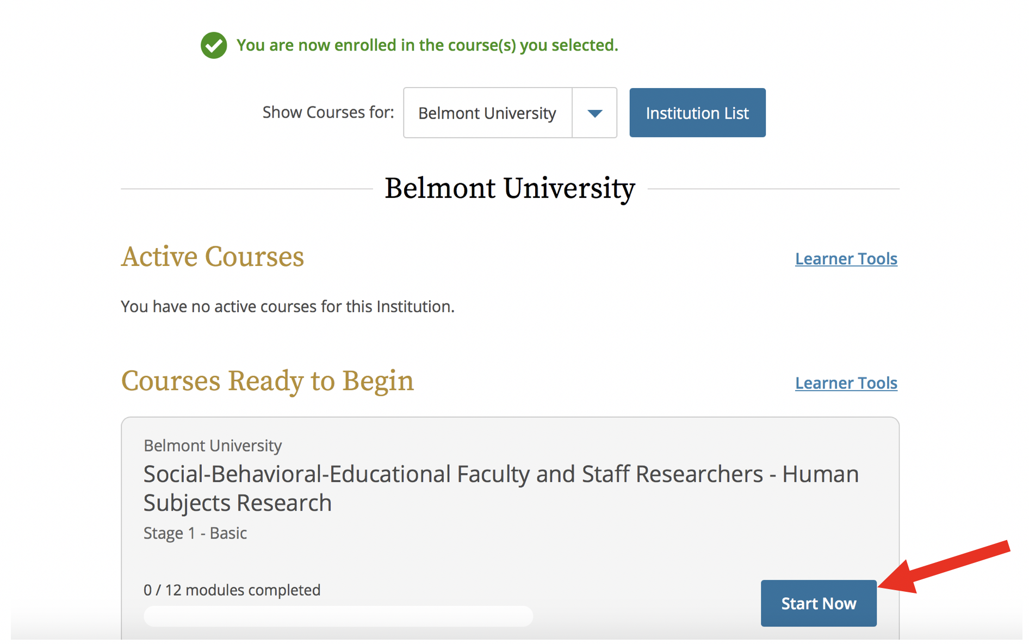
Task: Click the Belmont University label inside course card
Action: click(213, 446)
